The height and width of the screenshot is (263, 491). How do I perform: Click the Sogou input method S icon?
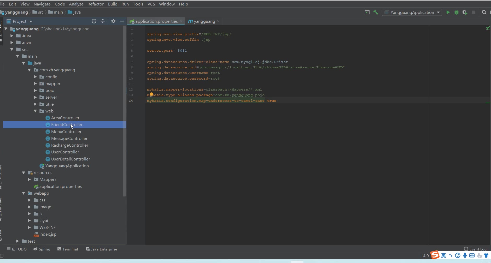pos(435,255)
